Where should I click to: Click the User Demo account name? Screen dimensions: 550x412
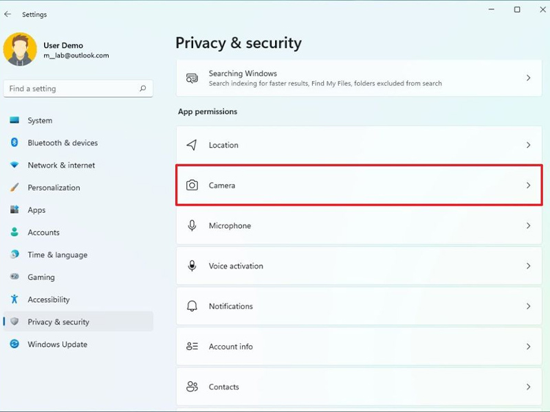click(x=63, y=45)
